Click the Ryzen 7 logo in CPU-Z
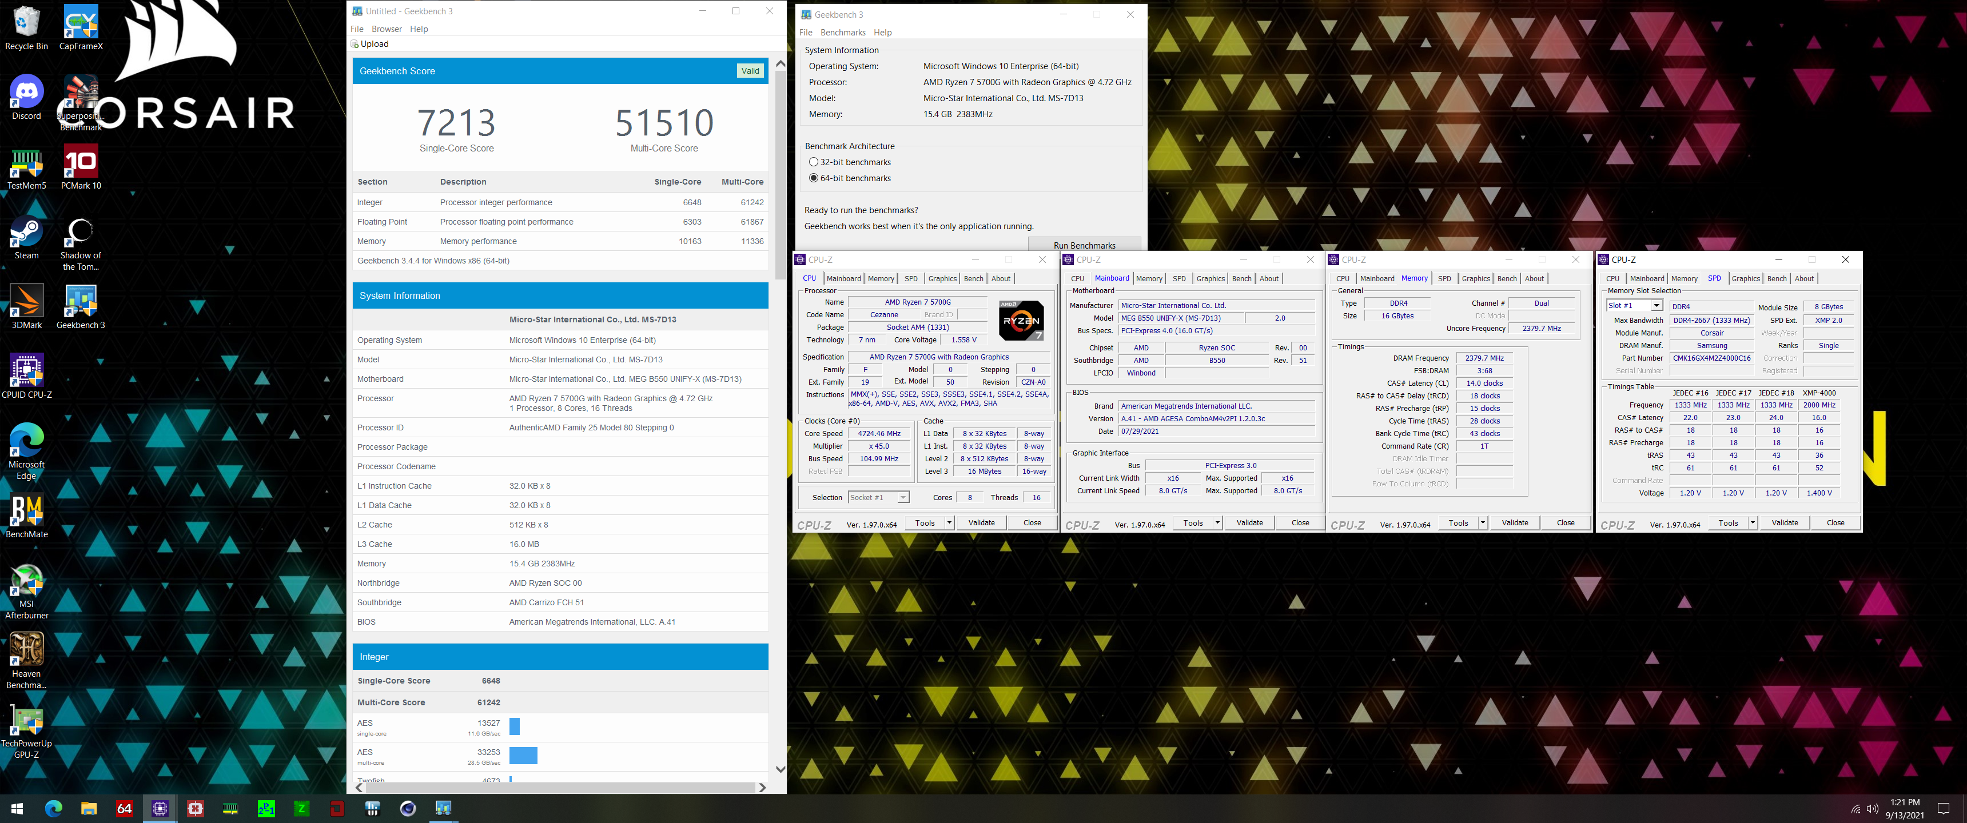This screenshot has height=823, width=1967. pyautogui.click(x=1021, y=320)
